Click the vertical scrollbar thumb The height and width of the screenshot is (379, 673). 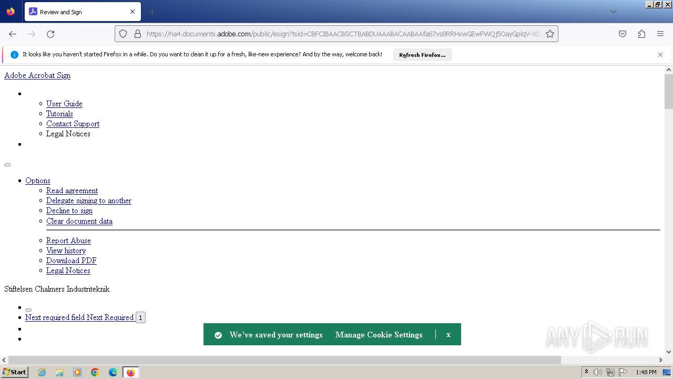click(669, 92)
